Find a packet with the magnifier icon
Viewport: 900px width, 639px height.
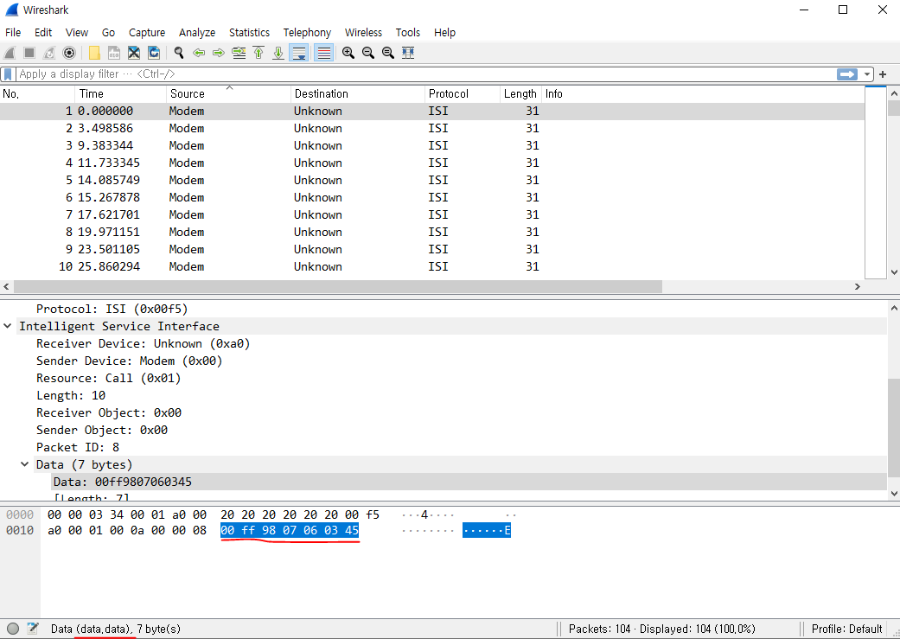click(x=179, y=53)
